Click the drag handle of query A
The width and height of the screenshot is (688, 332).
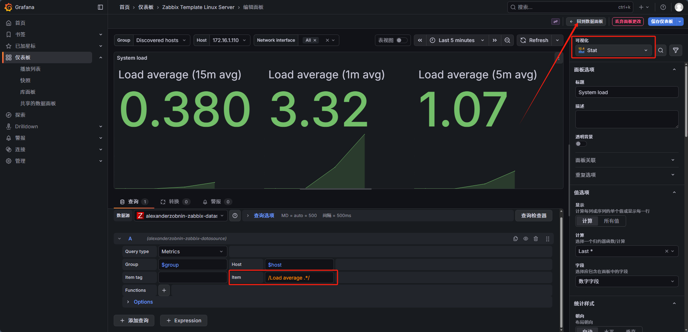(x=548, y=239)
